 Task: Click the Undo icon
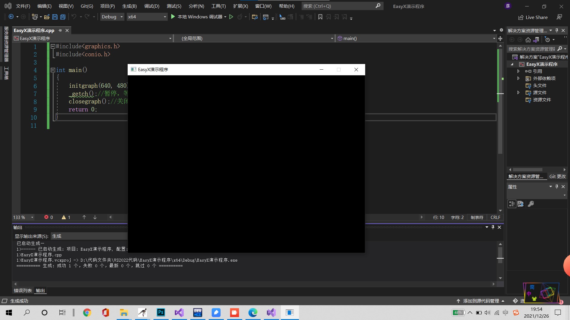pyautogui.click(x=74, y=17)
